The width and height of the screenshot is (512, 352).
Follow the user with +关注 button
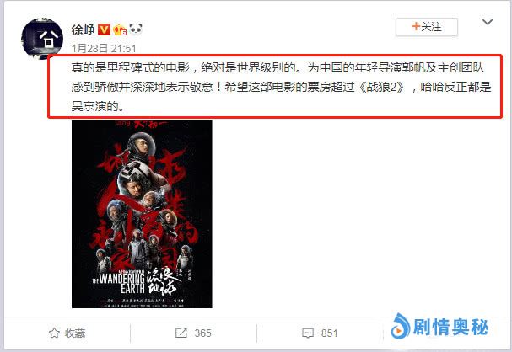[427, 27]
